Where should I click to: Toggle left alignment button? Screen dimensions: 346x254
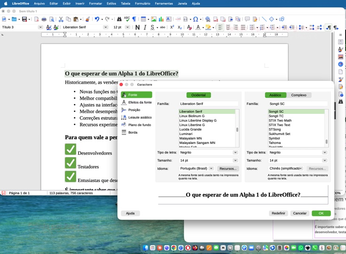click(220, 27)
